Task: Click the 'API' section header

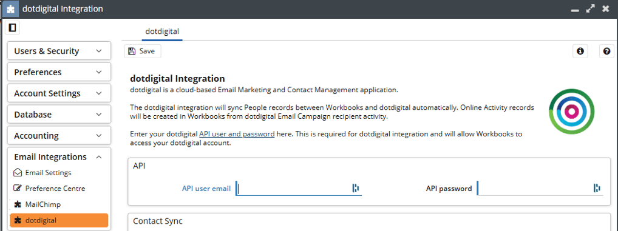Action: (140, 166)
